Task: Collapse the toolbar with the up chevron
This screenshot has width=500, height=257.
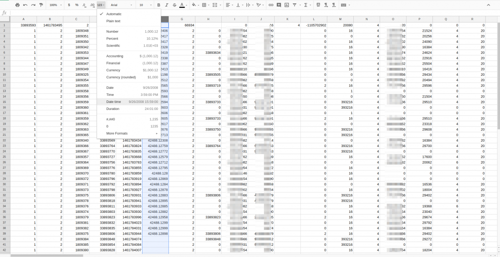Action: (488, 5)
